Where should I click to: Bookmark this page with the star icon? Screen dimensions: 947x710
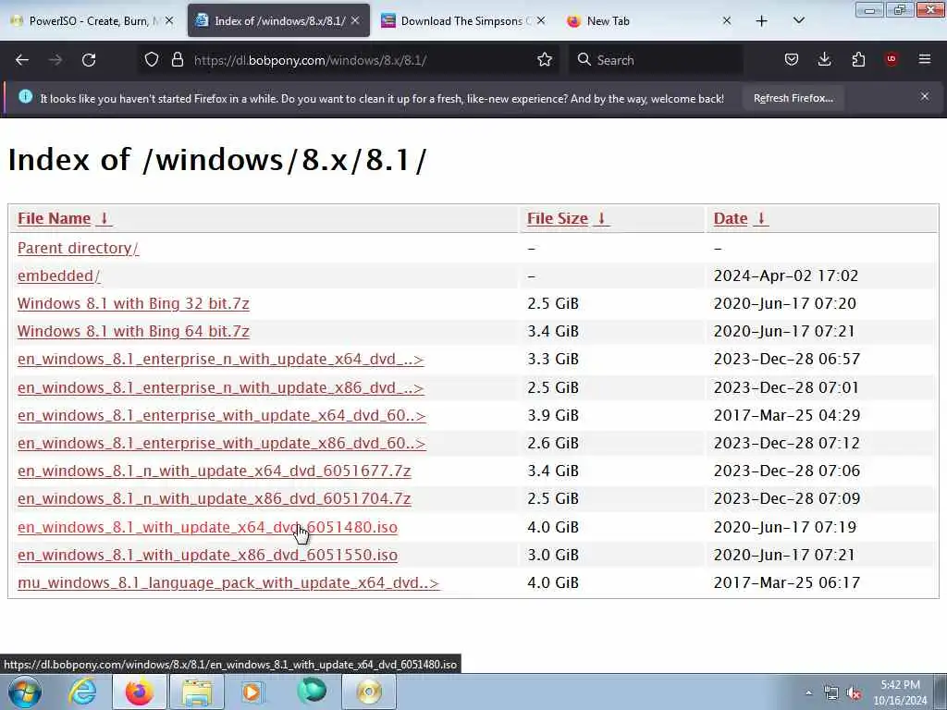pos(544,60)
